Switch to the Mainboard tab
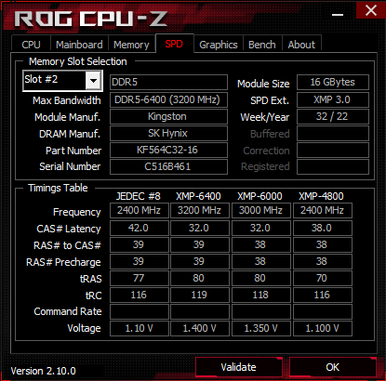 coord(79,45)
